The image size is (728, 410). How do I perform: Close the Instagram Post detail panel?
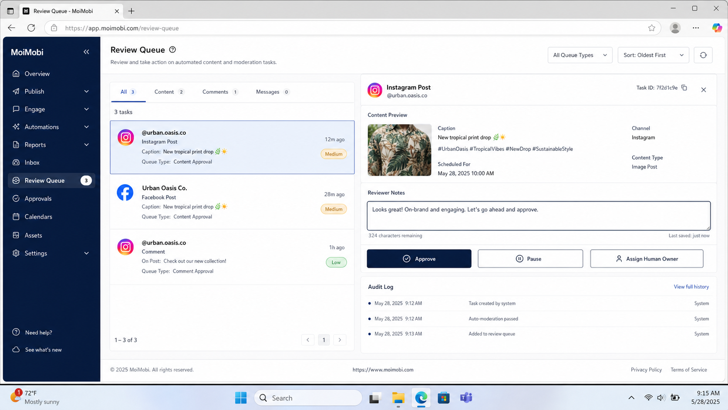[704, 90]
